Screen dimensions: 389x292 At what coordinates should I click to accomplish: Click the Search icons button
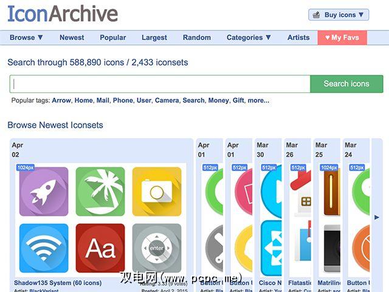click(x=346, y=84)
